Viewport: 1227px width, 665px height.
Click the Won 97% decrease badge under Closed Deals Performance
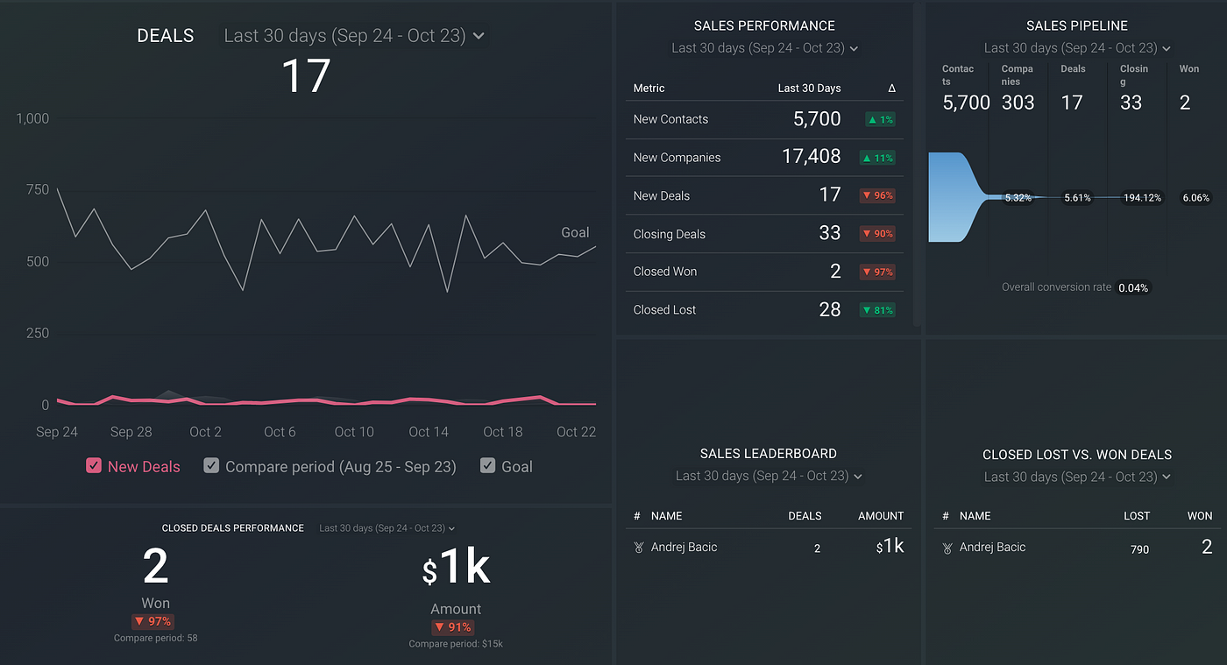click(x=153, y=622)
